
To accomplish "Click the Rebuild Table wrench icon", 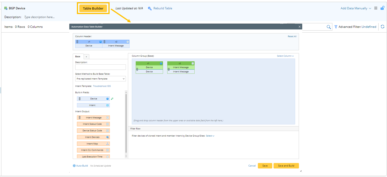I will click(x=150, y=8).
